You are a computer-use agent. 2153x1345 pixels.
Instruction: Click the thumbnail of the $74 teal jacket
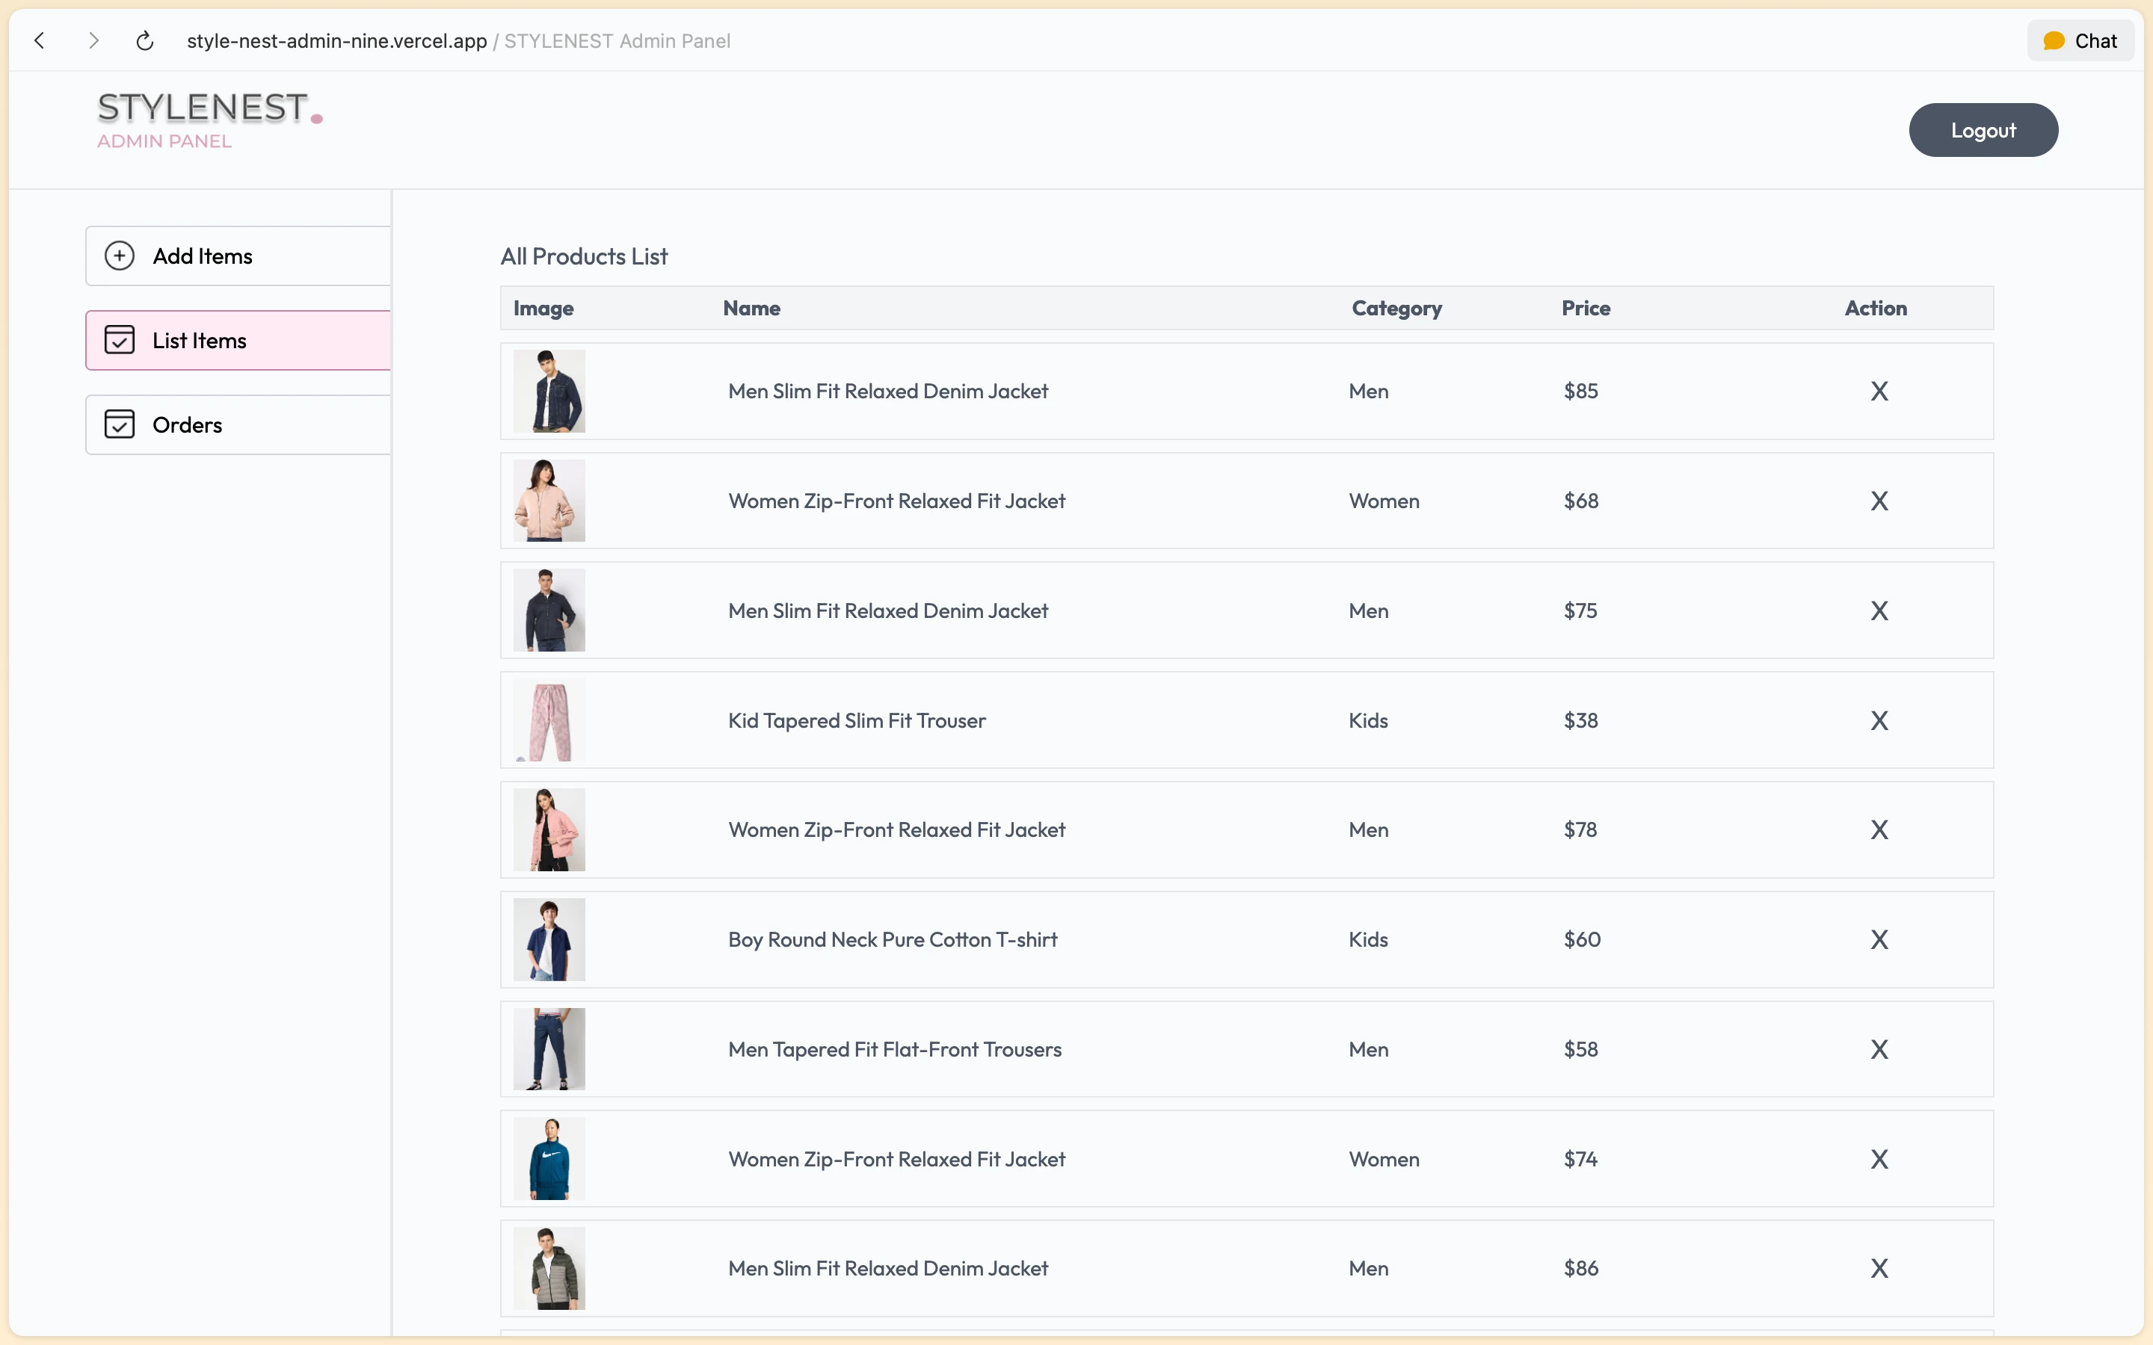tap(549, 1159)
